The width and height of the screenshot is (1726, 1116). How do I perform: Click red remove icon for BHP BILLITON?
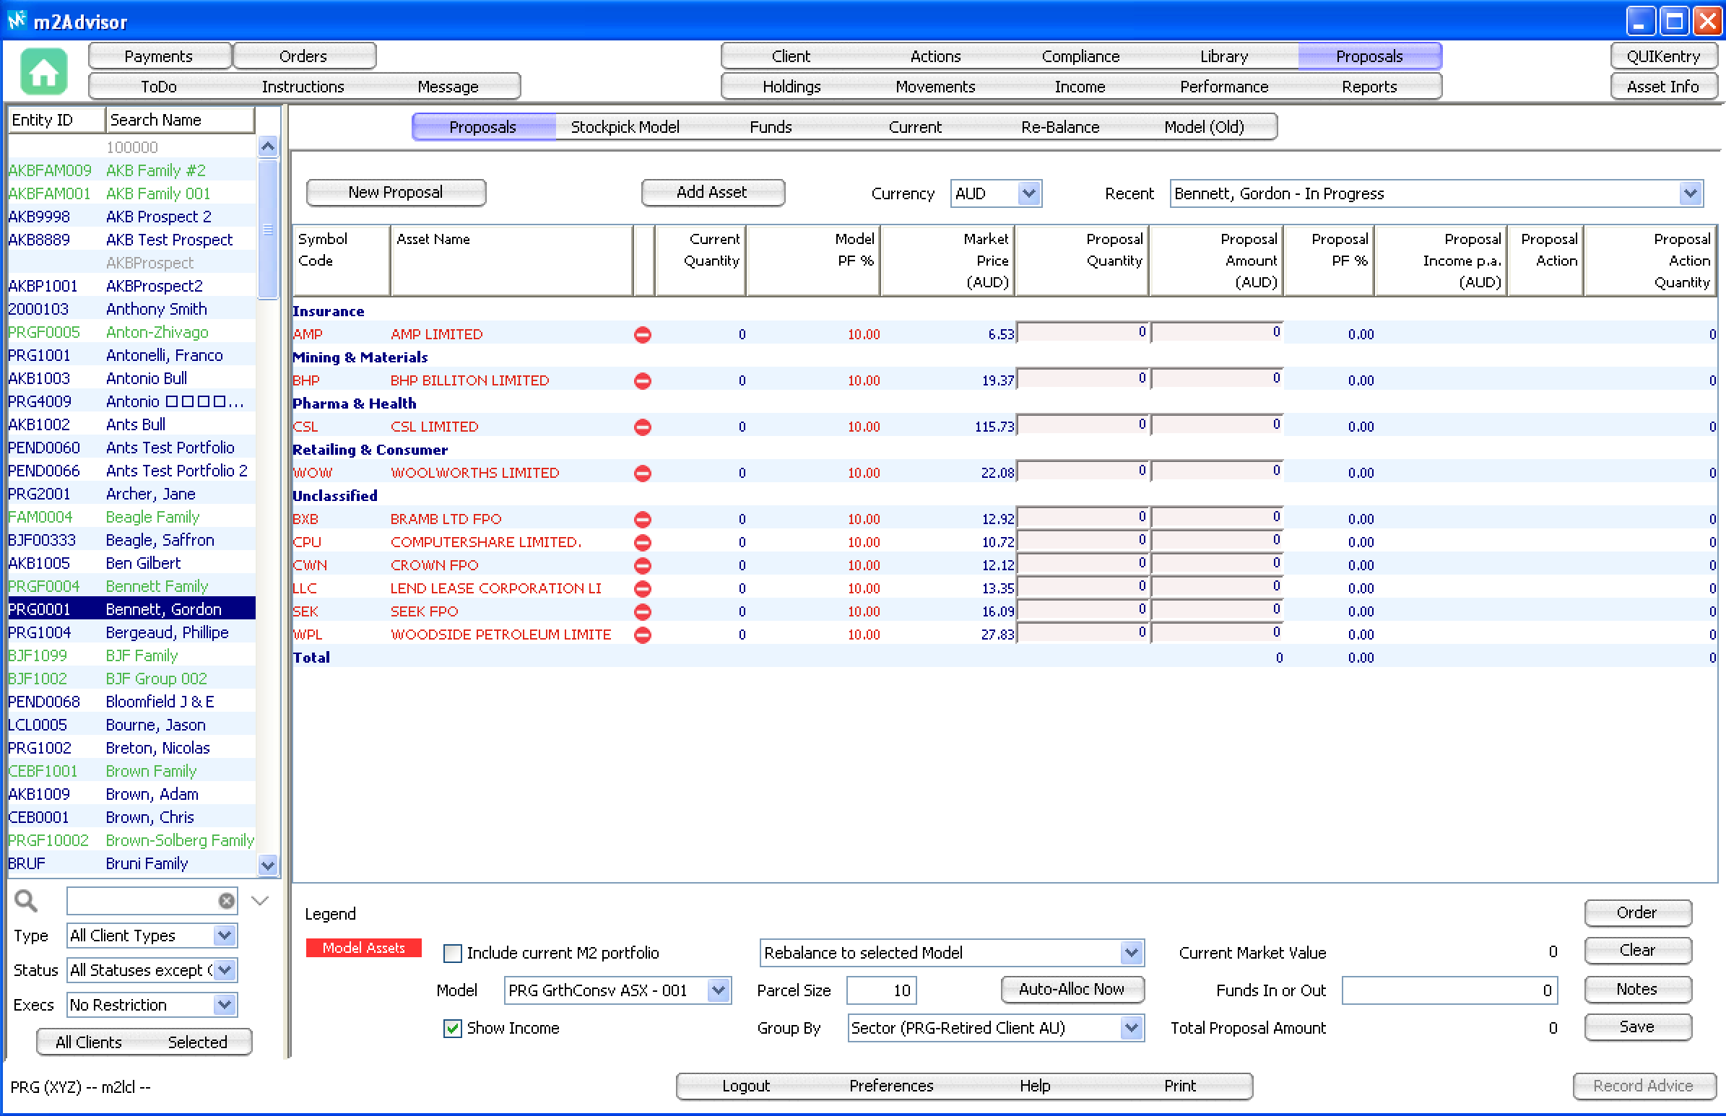click(x=642, y=380)
